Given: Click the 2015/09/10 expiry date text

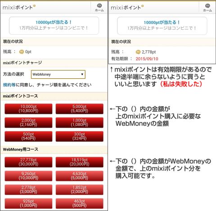Looking at the screenshot, I should [x=147, y=59].
